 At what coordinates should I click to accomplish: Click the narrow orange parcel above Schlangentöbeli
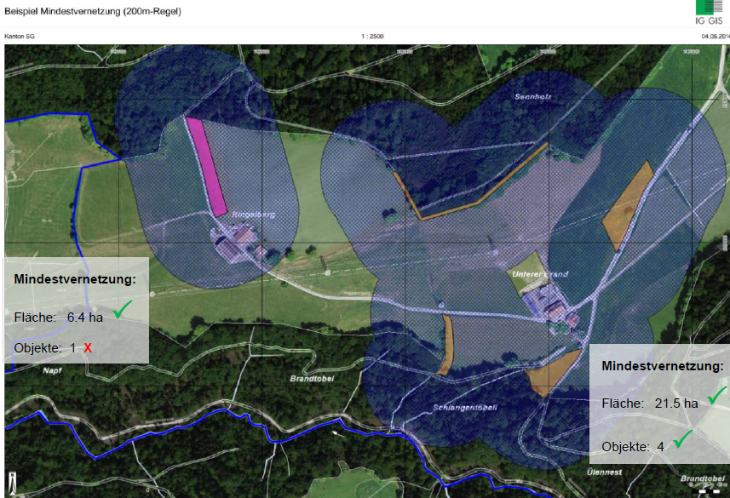446,345
